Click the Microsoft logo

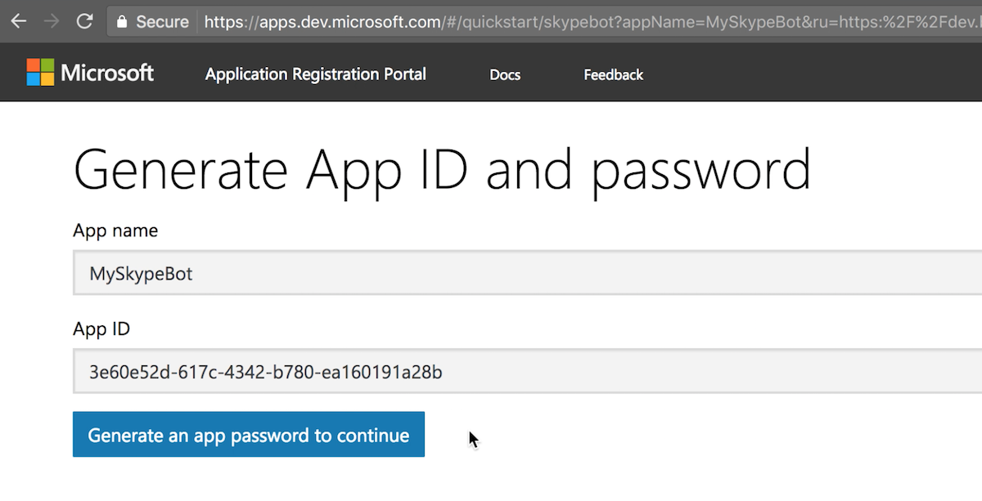click(90, 73)
